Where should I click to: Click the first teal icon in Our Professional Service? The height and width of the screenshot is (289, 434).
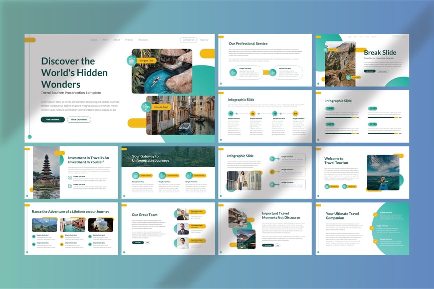(234, 73)
